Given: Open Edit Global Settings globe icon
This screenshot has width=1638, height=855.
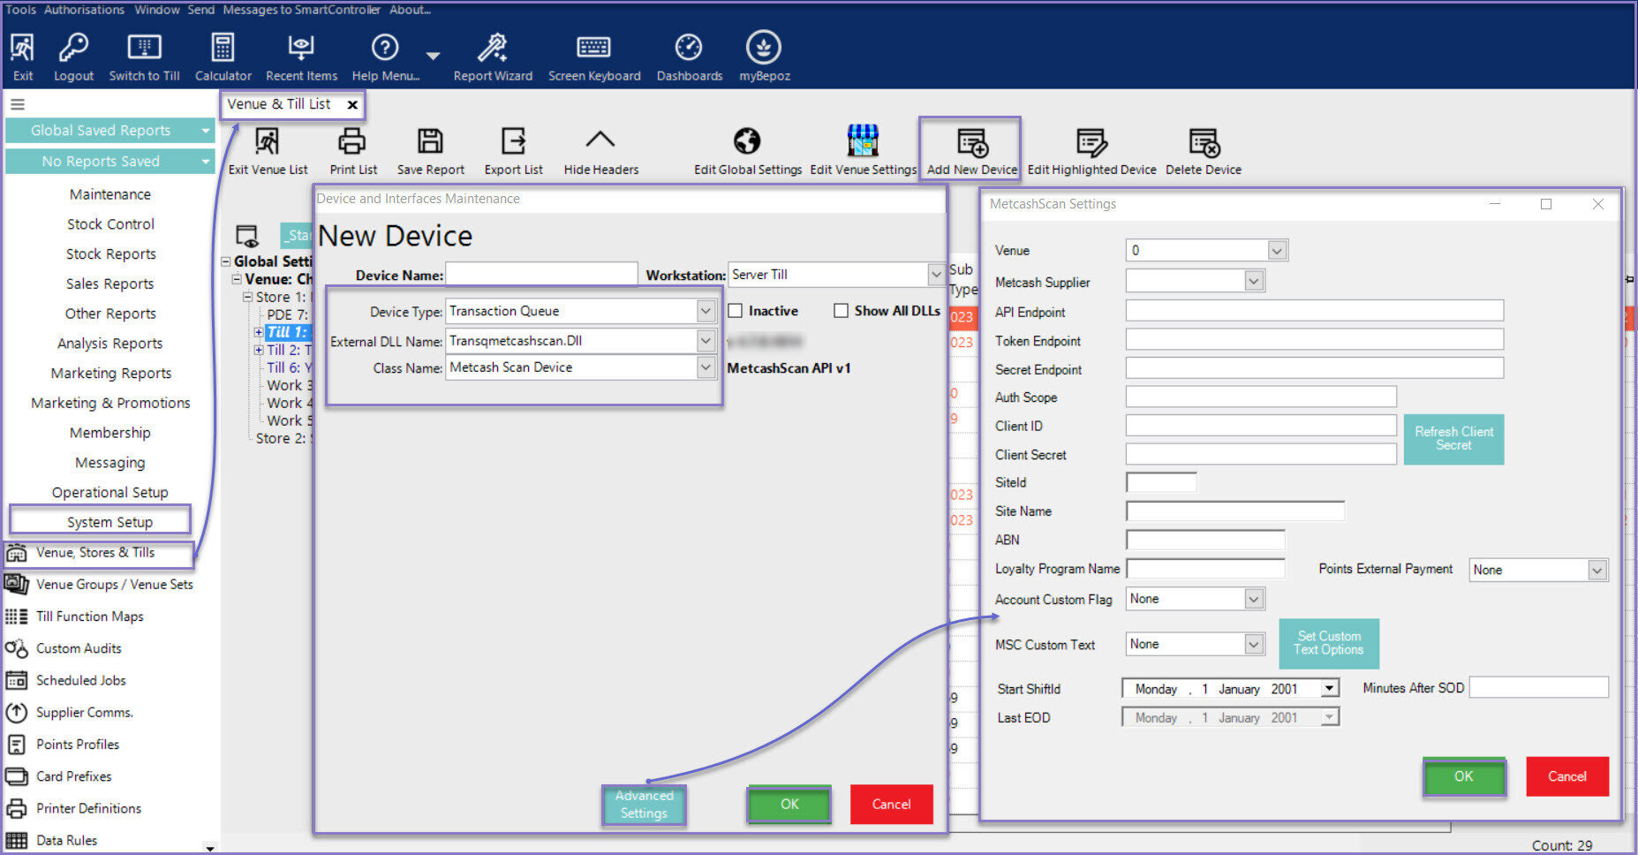Looking at the screenshot, I should [x=747, y=141].
